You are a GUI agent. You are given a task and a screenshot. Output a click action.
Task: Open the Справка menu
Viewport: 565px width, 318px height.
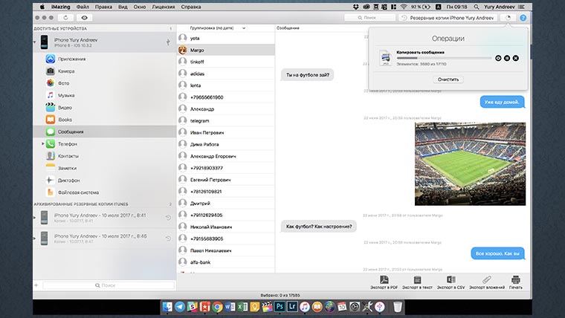point(191,7)
